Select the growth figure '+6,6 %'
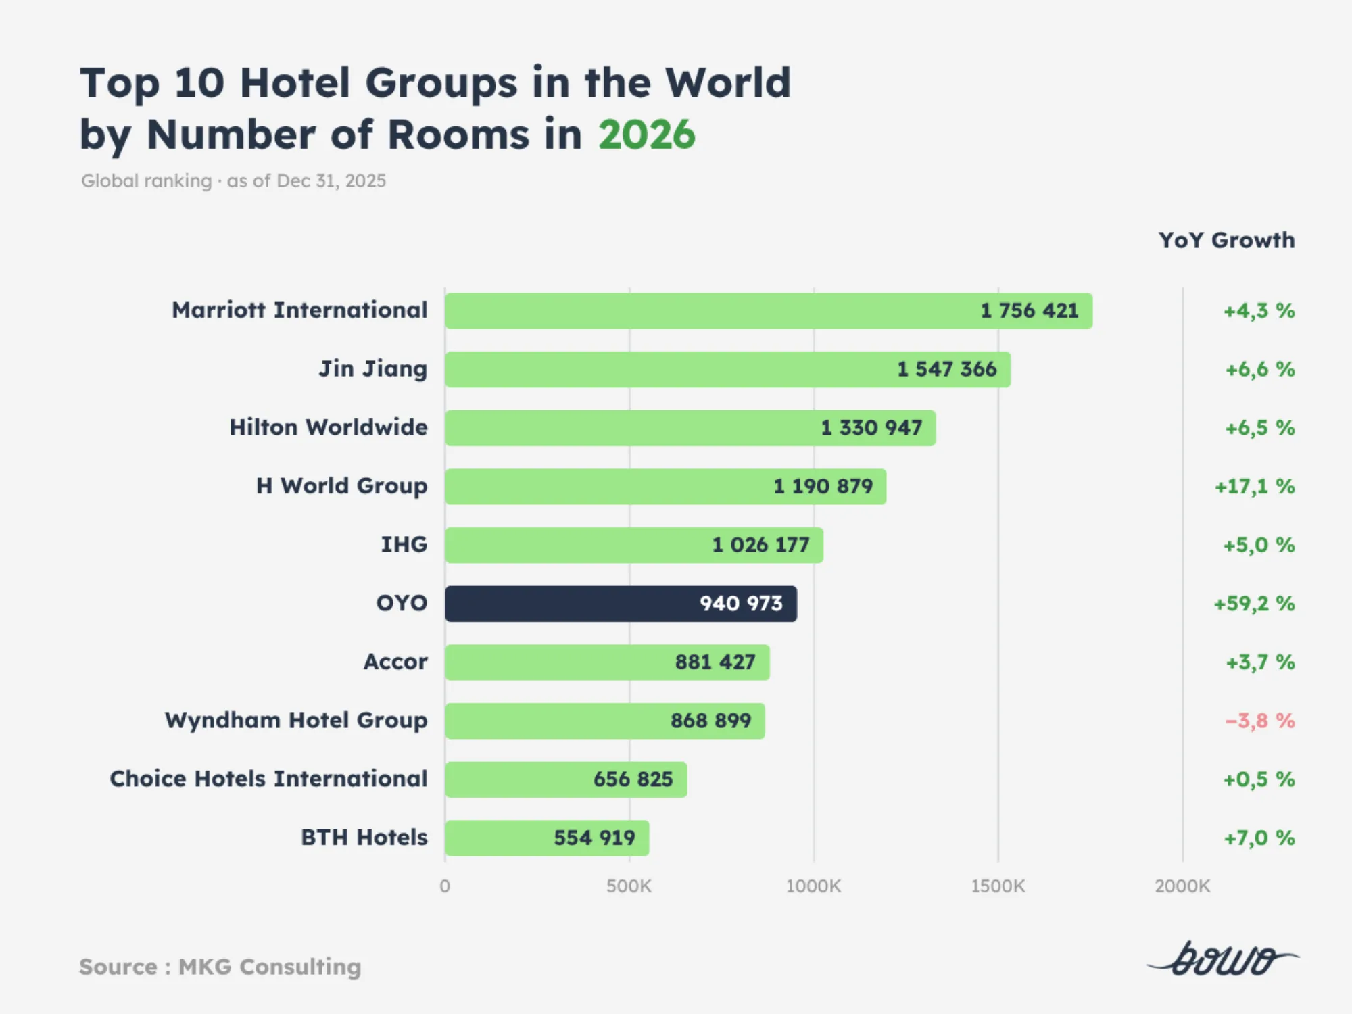Image resolution: width=1352 pixels, height=1014 pixels. pos(1260,370)
